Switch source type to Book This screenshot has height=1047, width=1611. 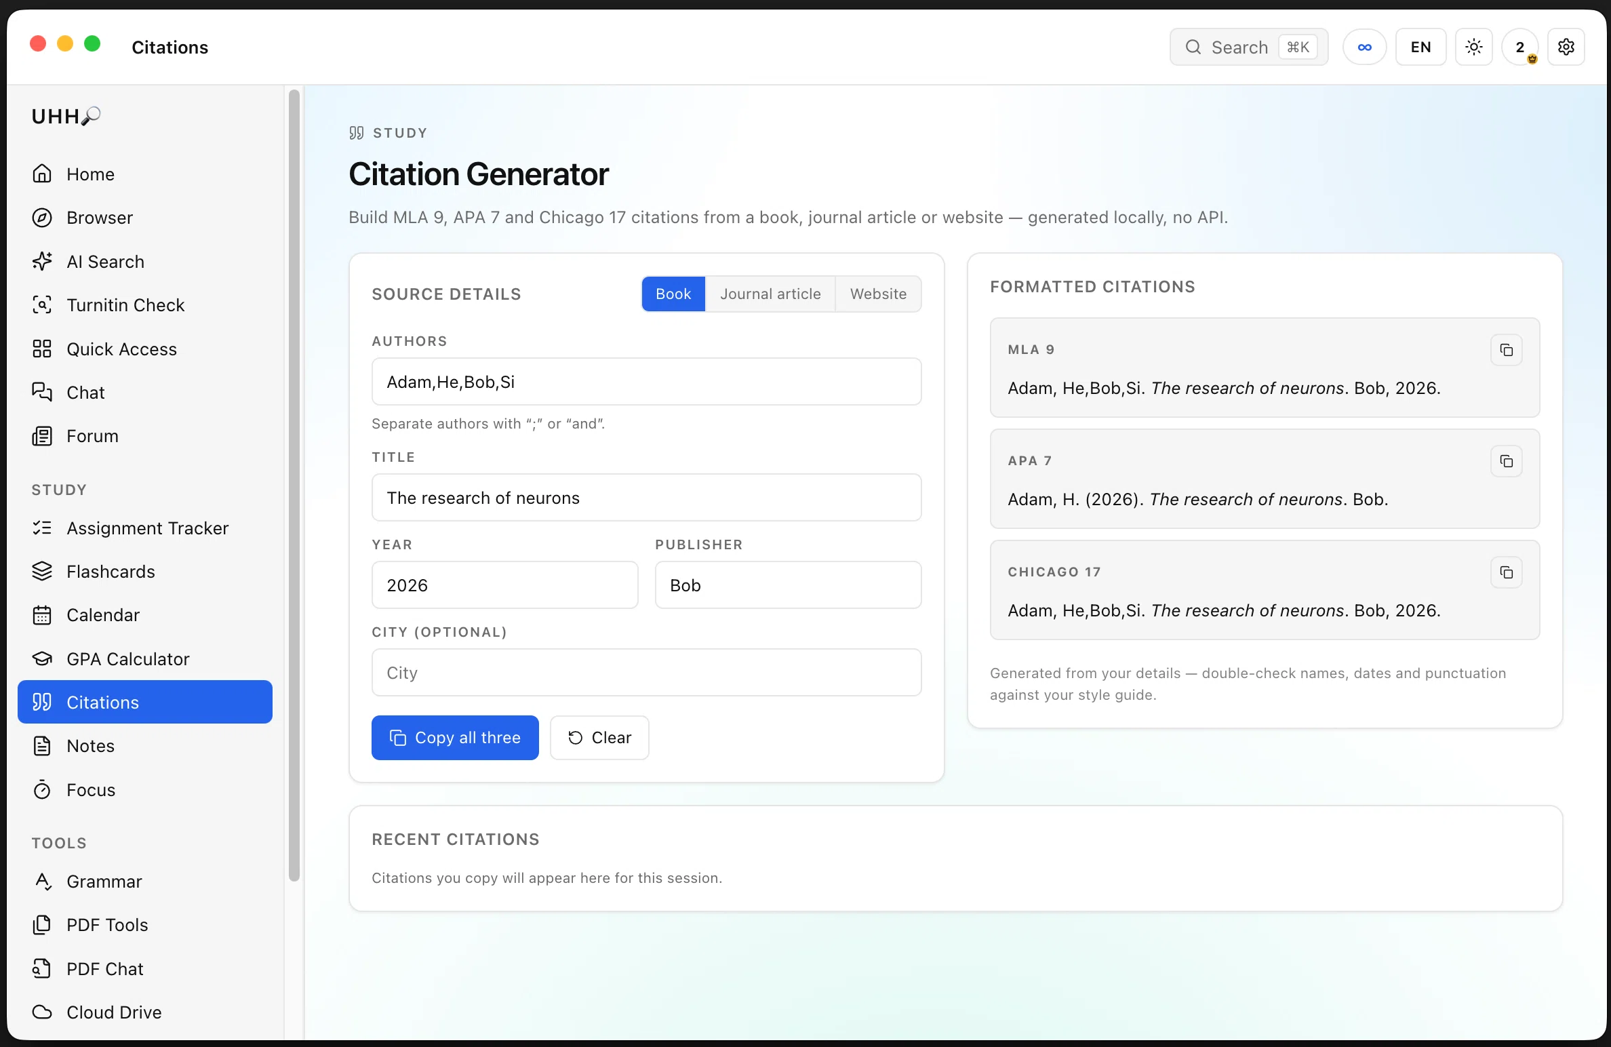[673, 294]
